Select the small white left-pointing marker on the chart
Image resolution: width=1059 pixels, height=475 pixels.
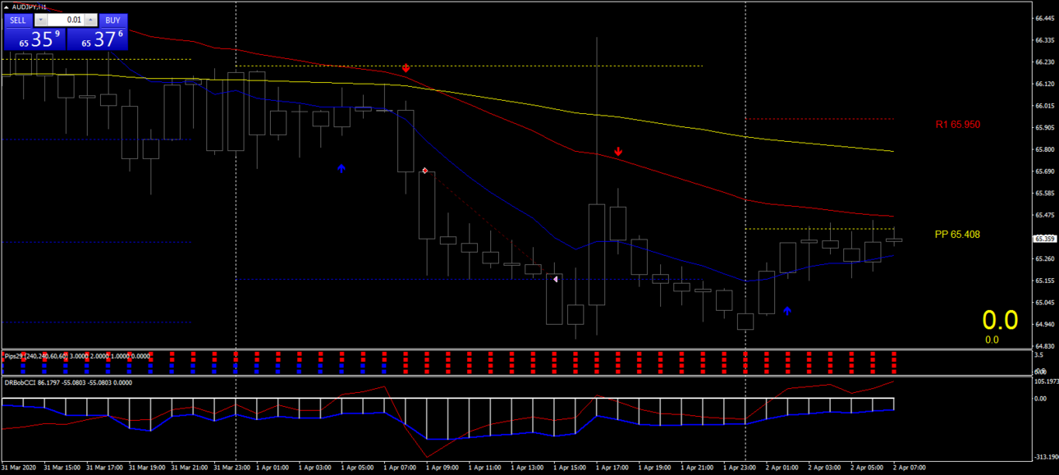(x=556, y=280)
